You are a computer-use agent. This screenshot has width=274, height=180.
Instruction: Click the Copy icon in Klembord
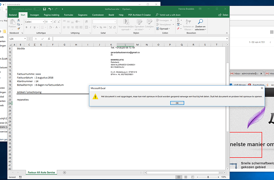coord(19,25)
